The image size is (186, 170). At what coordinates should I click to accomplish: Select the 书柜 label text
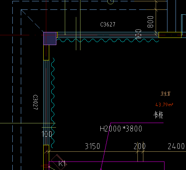point(158,115)
